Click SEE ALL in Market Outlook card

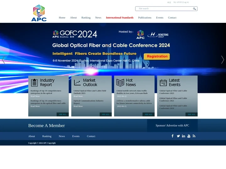click(x=105, y=115)
